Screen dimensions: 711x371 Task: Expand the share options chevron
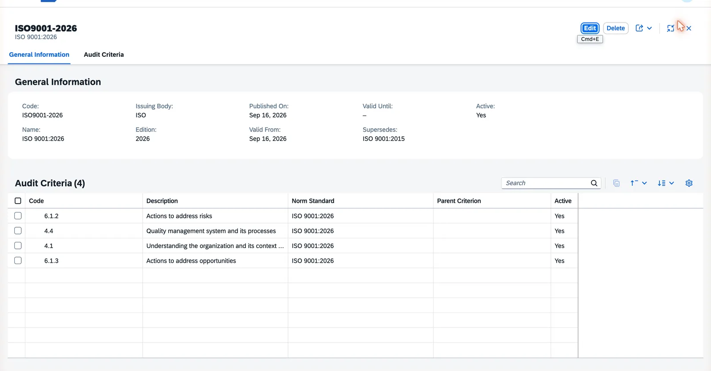[649, 28]
